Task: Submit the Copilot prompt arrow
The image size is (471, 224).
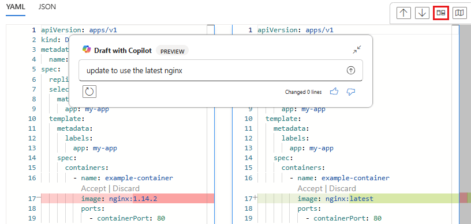Action: [351, 70]
